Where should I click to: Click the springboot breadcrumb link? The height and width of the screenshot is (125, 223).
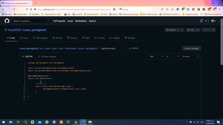91,49
